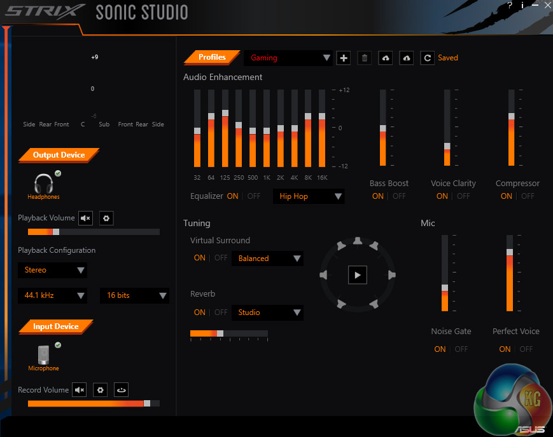Viewport: 553px width, 437px height.
Task: Click the Output Device header
Action: click(59, 155)
